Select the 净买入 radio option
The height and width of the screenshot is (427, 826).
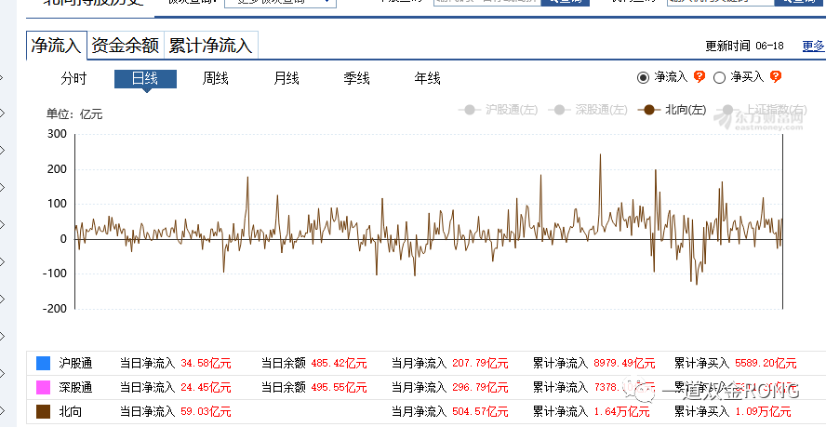point(719,78)
